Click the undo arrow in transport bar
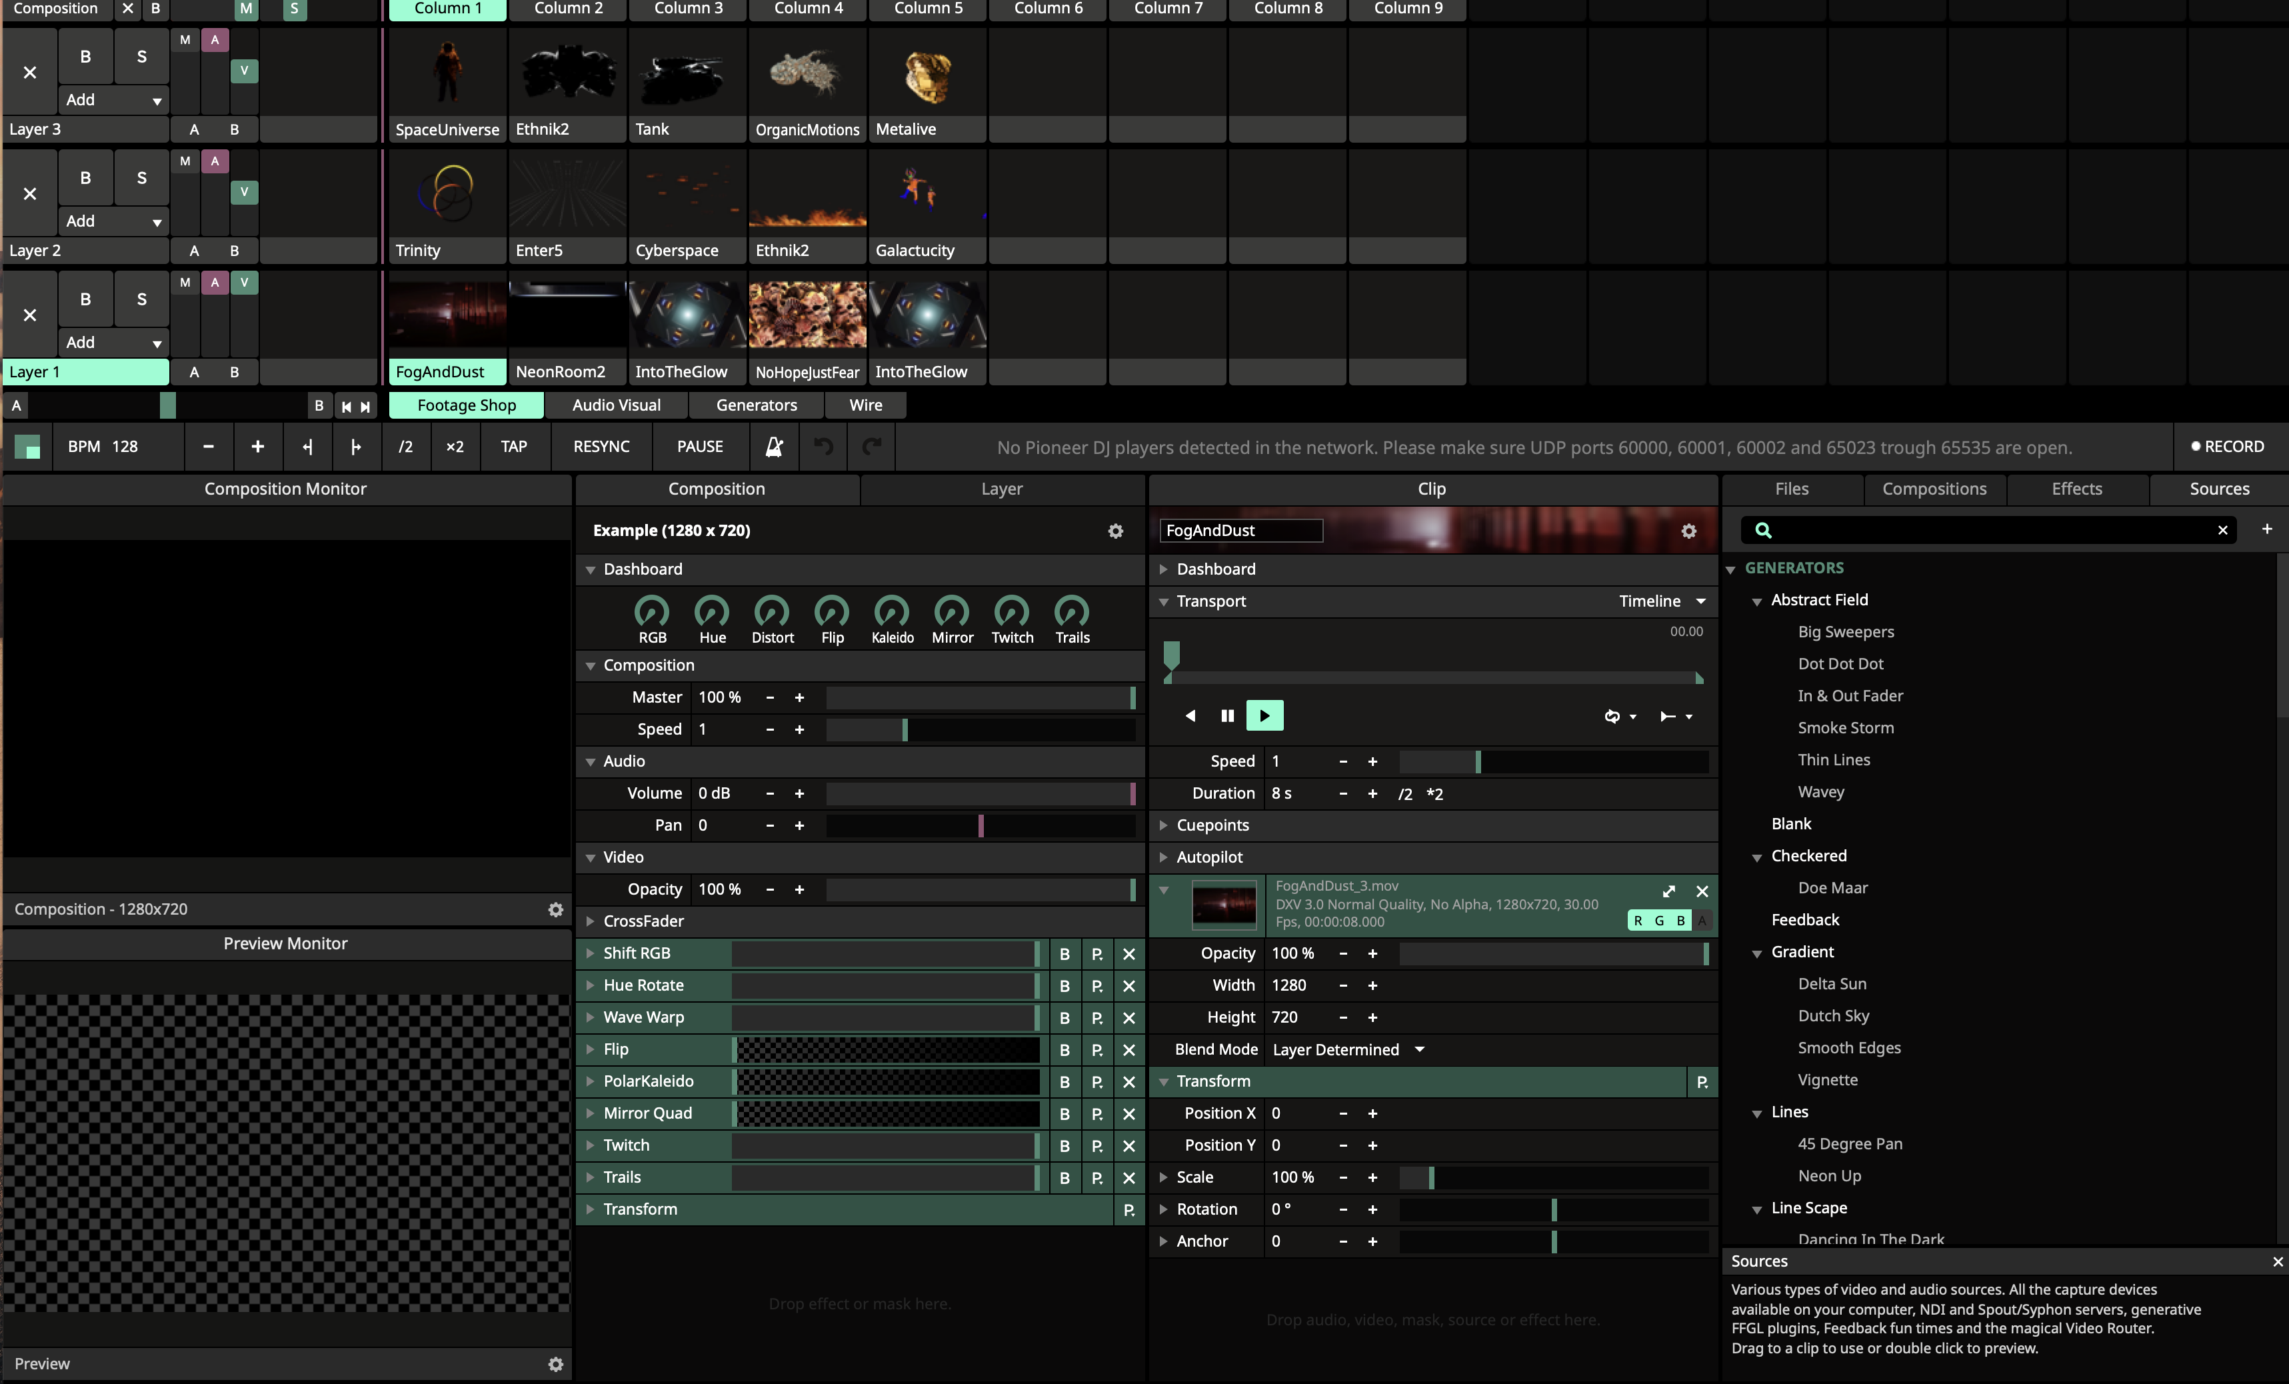The height and width of the screenshot is (1384, 2289). [823, 447]
